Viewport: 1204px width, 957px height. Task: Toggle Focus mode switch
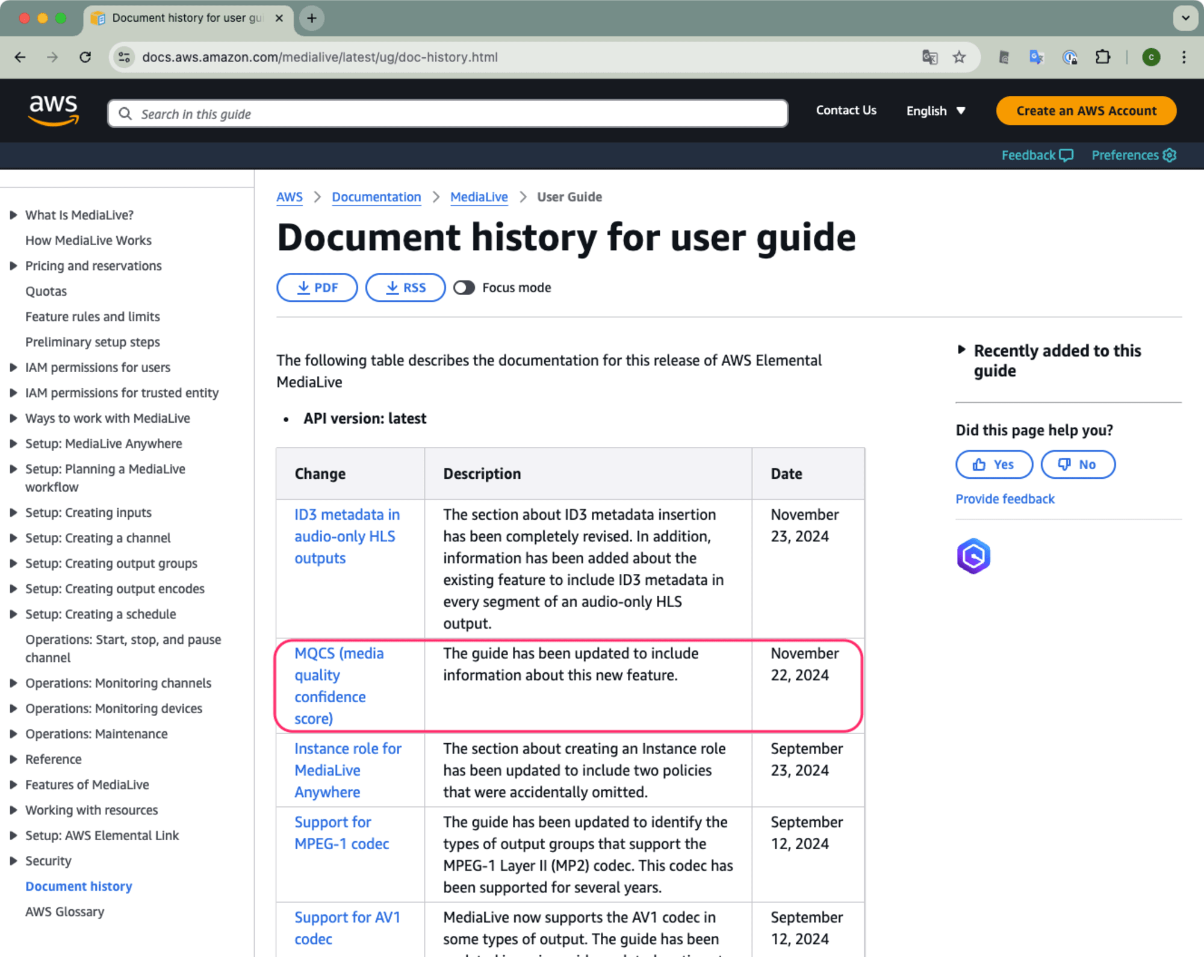point(464,288)
